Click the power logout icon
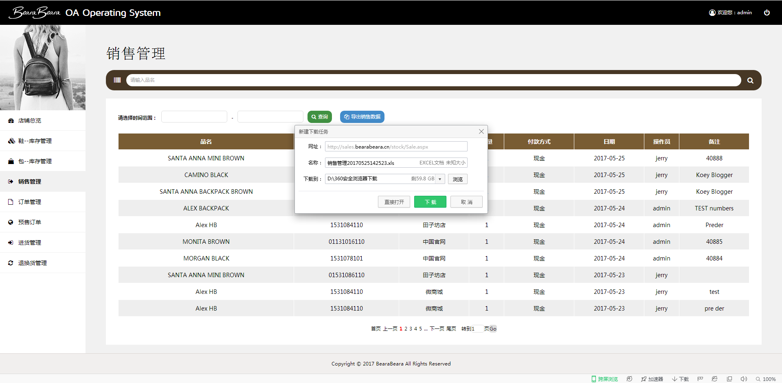782x383 pixels. coord(767,13)
